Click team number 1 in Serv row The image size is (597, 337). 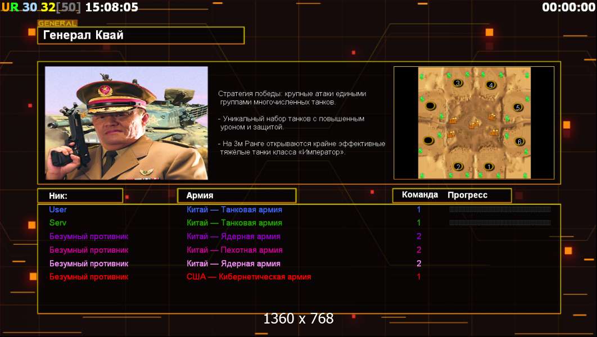(x=419, y=222)
